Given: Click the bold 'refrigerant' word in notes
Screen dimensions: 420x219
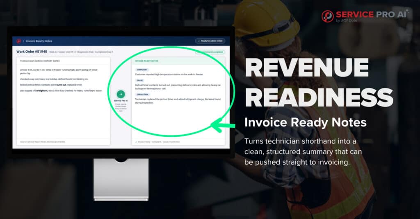Looking at the screenshot, I should pos(42,90).
